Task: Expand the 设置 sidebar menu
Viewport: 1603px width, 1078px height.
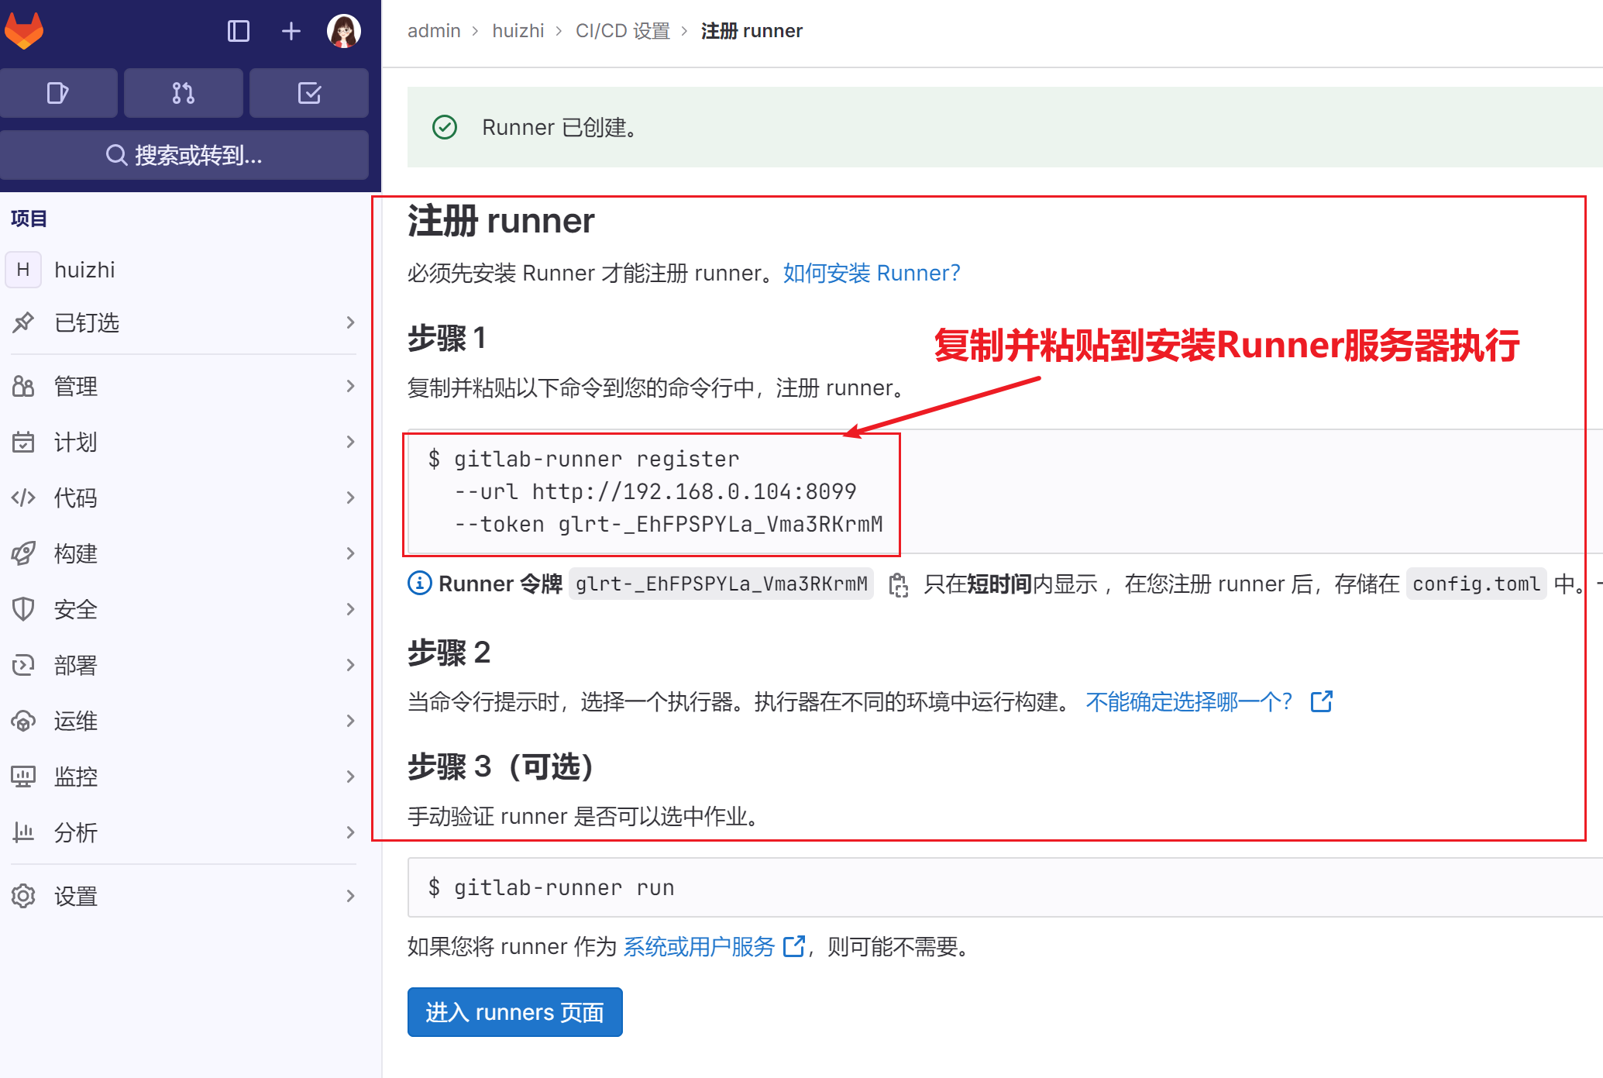Action: (x=184, y=896)
